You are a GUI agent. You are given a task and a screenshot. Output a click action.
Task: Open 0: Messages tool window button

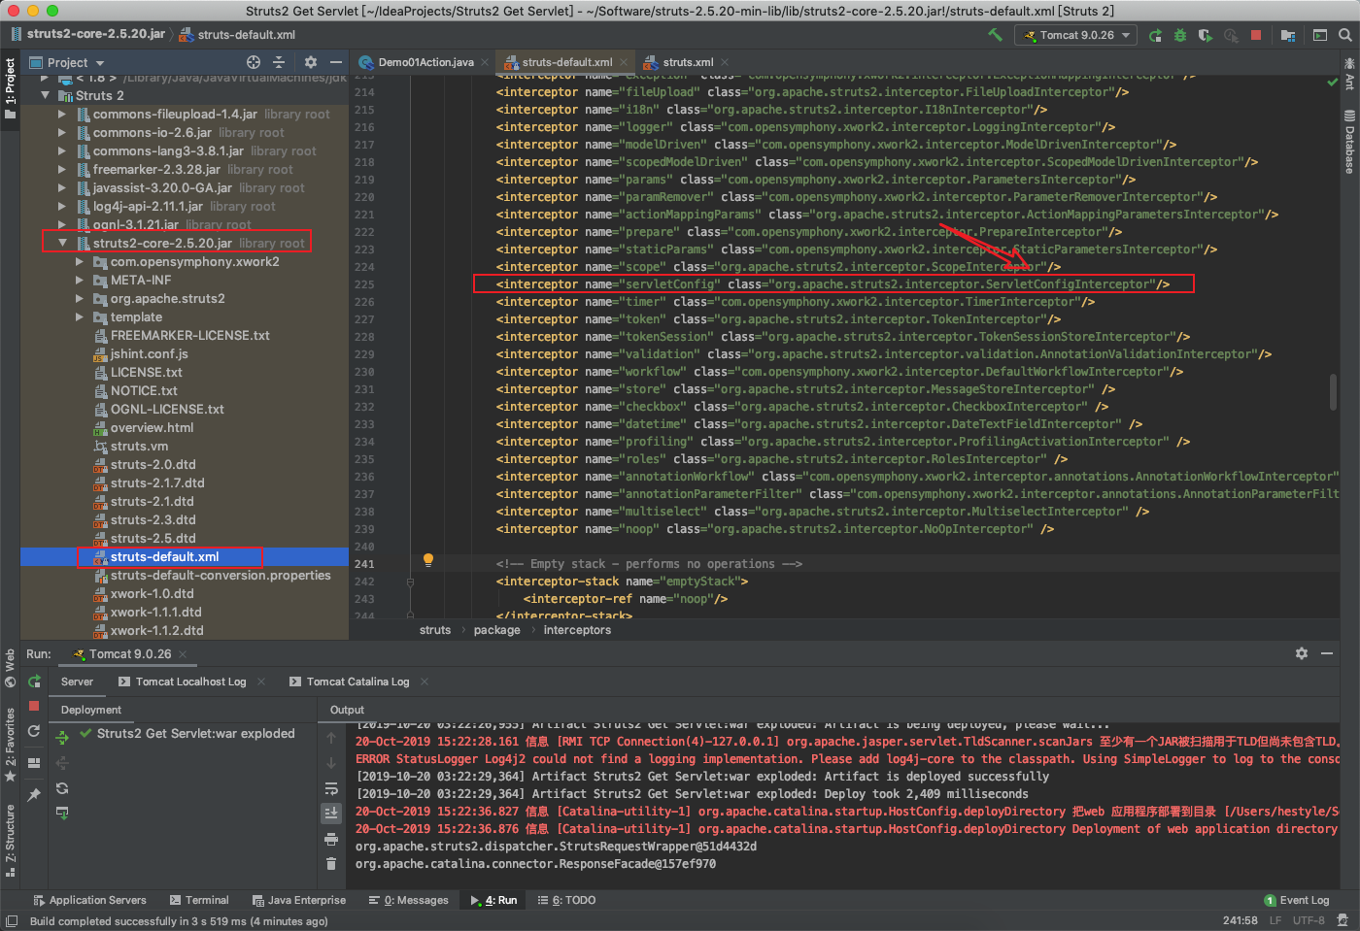pyautogui.click(x=408, y=900)
